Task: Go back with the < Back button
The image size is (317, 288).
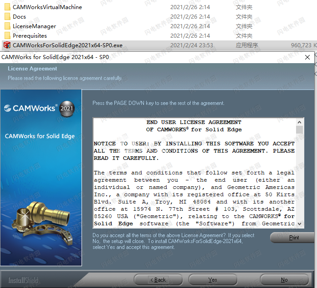Action: tap(158, 280)
